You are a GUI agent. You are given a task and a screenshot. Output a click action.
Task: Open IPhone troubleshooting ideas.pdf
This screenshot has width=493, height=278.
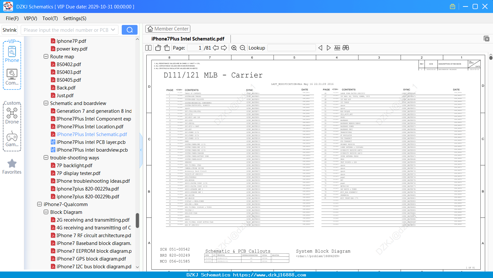pos(93,181)
